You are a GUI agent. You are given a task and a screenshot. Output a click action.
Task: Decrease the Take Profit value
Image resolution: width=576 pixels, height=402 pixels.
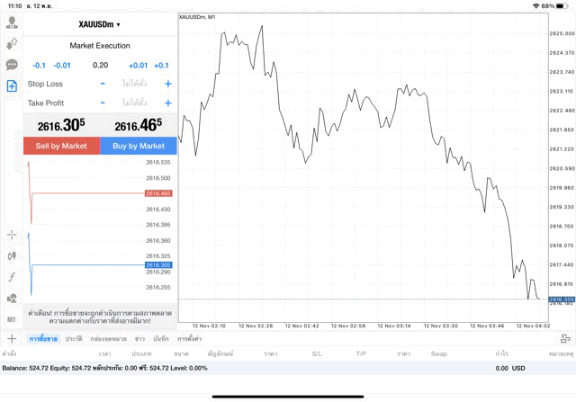(103, 103)
